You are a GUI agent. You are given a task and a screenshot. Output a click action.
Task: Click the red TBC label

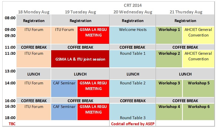point(9,124)
